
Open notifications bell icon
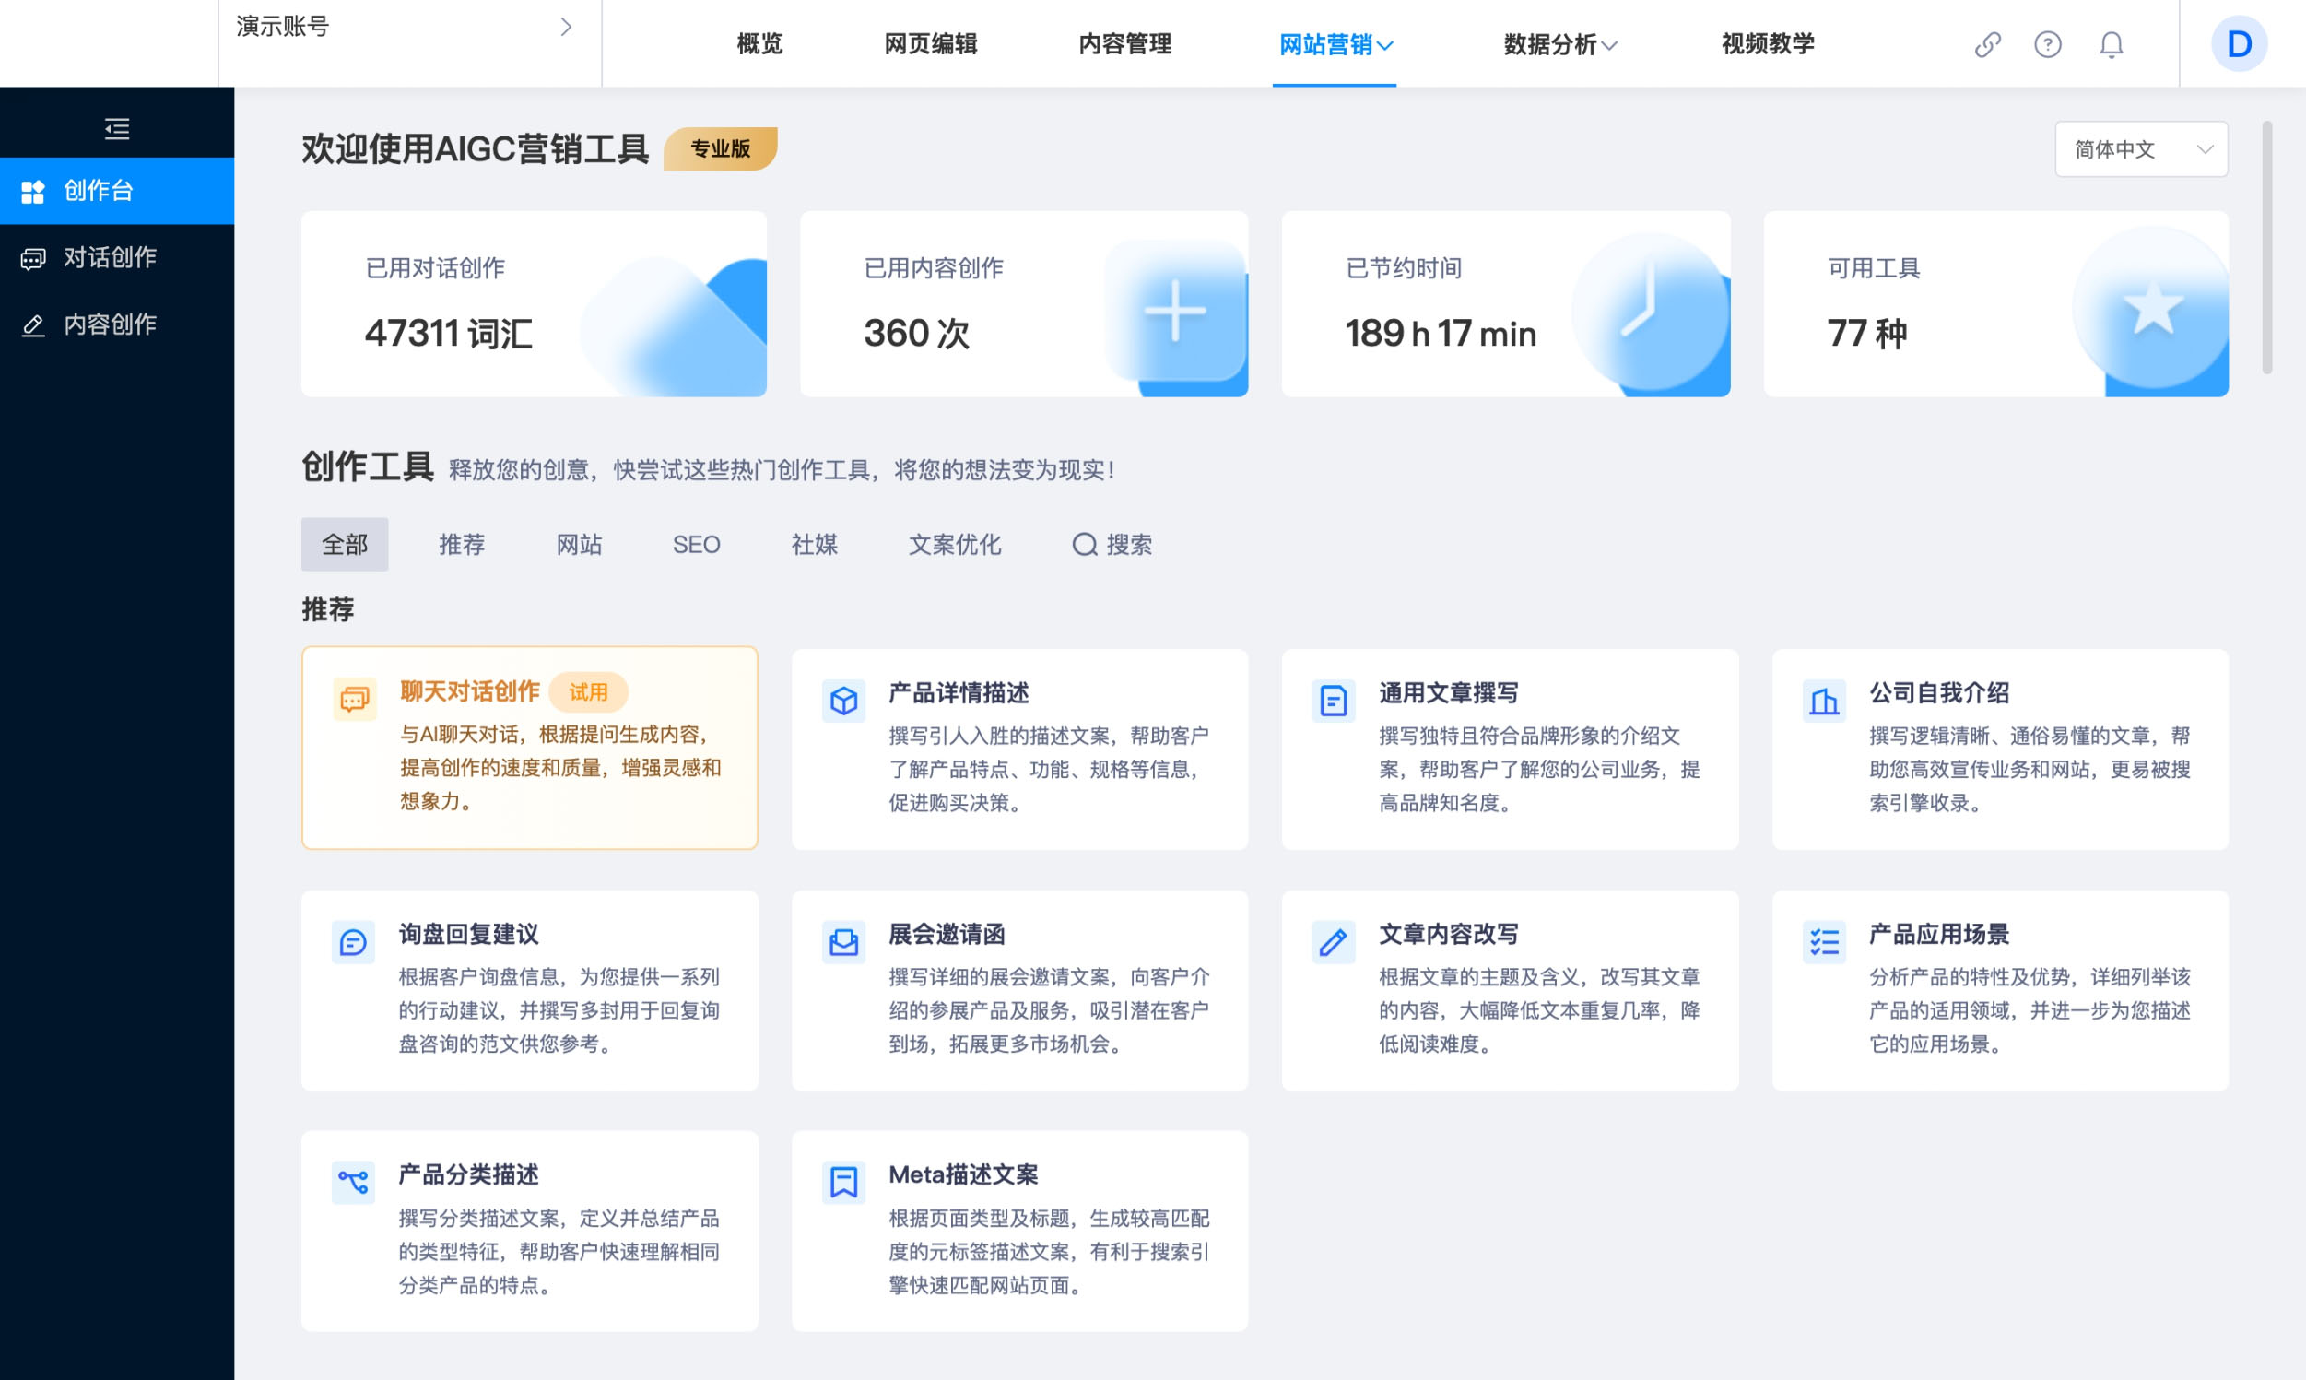[2111, 44]
